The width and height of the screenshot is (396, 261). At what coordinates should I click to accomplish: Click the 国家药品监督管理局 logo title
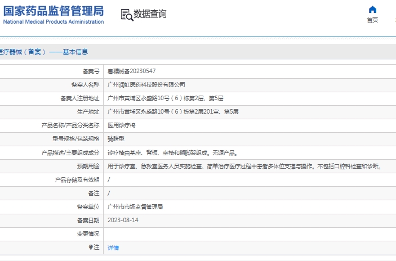54,11
